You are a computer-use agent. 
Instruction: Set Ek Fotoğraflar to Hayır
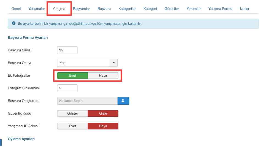[103, 76]
